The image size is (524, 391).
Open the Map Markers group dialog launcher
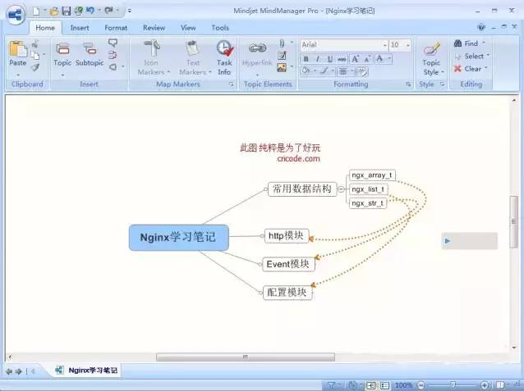point(232,84)
